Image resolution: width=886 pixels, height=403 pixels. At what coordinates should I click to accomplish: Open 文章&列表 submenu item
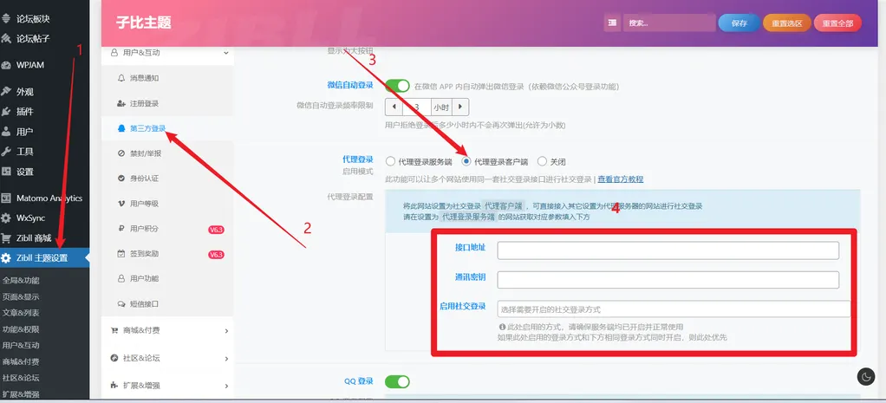21,313
